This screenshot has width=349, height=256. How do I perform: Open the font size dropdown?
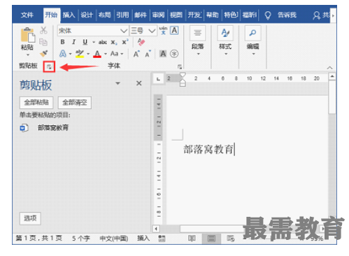152,31
